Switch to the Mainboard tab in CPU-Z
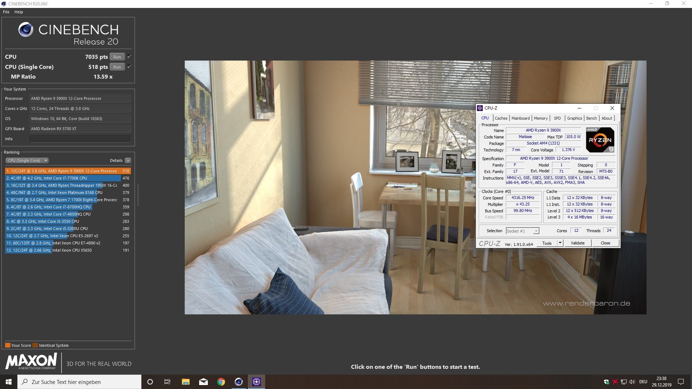This screenshot has width=692, height=389. point(521,118)
